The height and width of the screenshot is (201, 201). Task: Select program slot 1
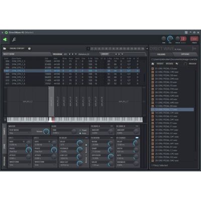tap(88, 49)
